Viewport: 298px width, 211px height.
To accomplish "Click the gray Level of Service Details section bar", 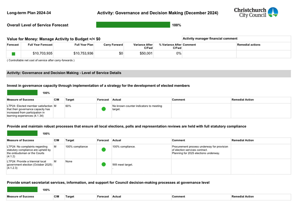I will [x=148, y=73].
